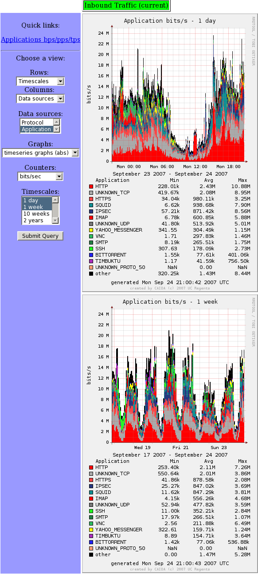Click the navy IPSEC swatch in 1 week legend
Viewport: 258px width, 574px height.
[x=91, y=486]
